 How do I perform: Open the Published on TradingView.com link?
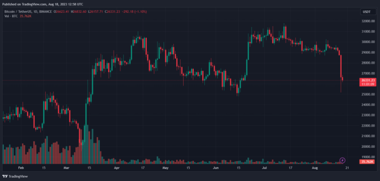coord(42,4)
